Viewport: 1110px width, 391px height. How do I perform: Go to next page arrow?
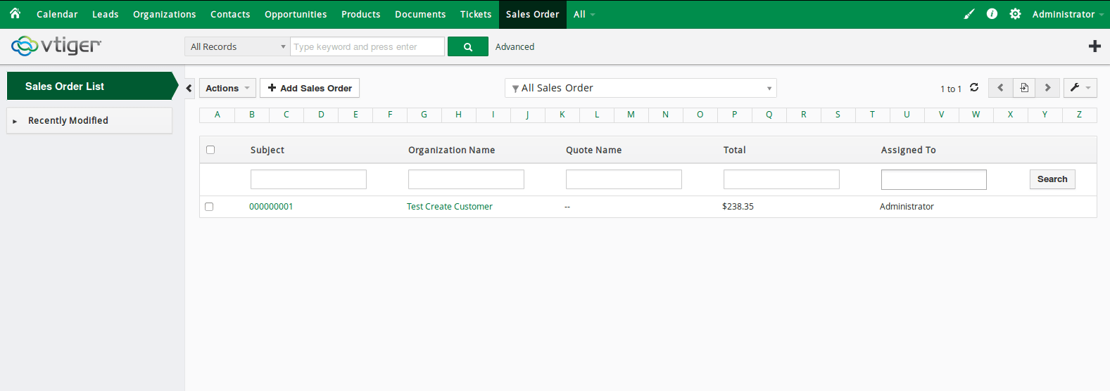tap(1047, 88)
